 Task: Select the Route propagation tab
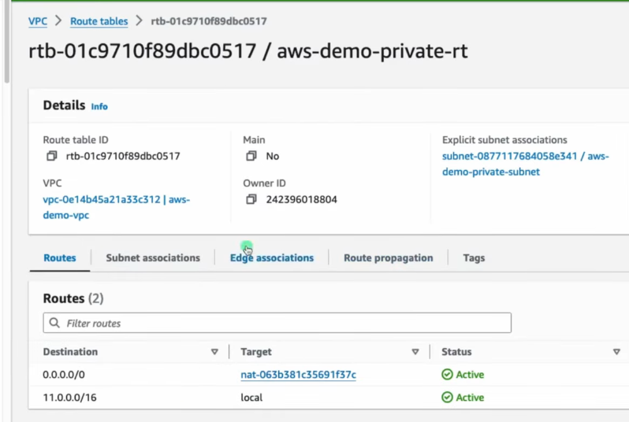[x=388, y=257]
